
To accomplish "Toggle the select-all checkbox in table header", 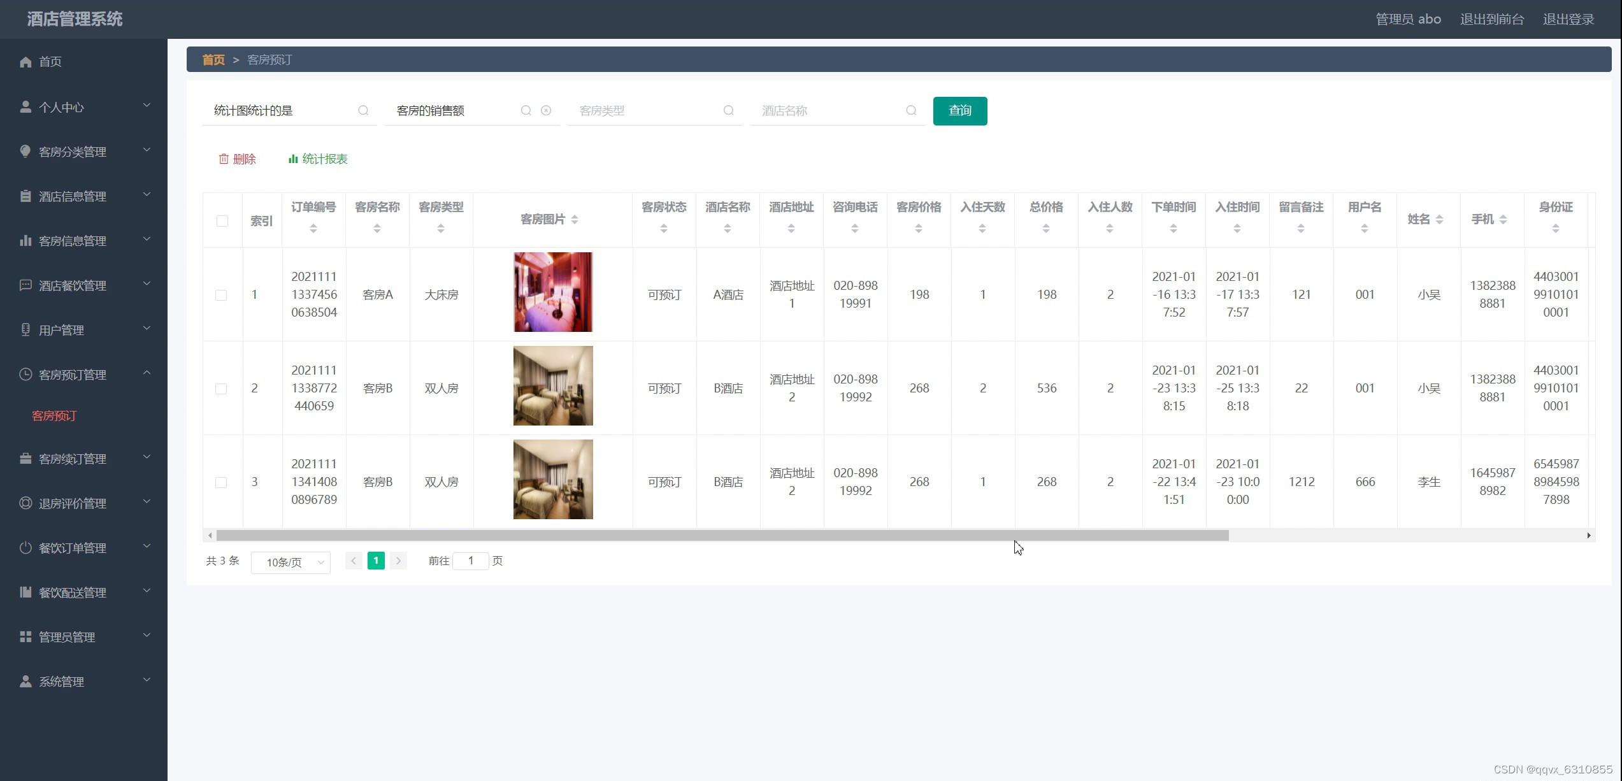I will [x=222, y=220].
